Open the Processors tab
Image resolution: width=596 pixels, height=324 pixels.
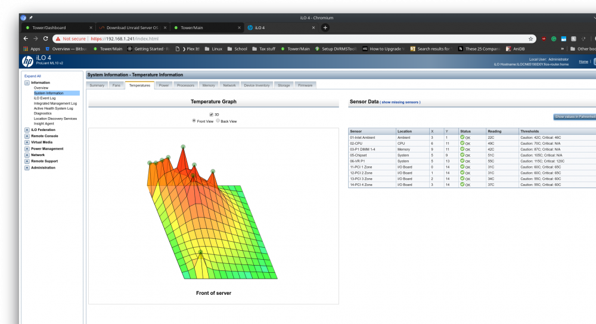(185, 85)
